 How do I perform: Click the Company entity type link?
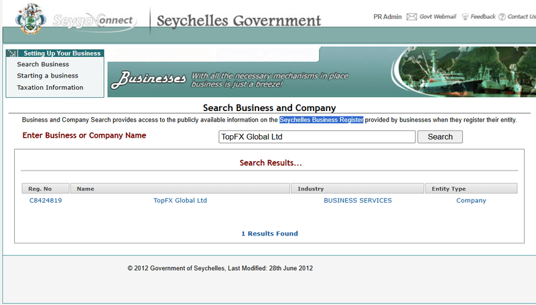coord(471,200)
